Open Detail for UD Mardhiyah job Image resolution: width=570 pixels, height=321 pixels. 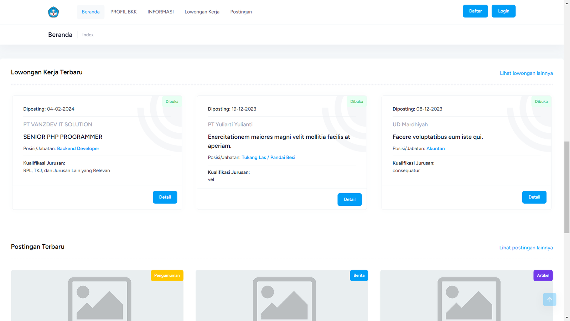tap(534, 197)
